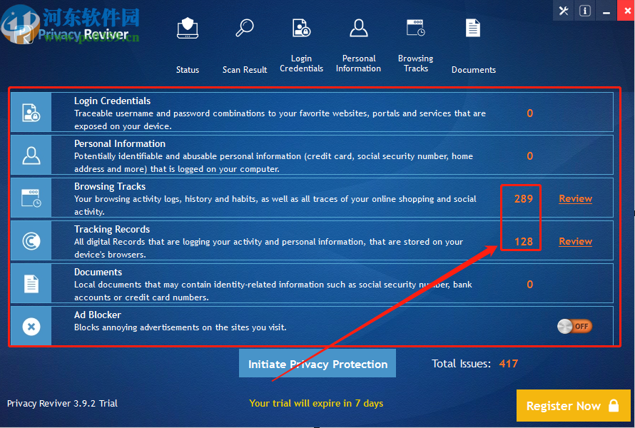This screenshot has height=428, width=635.
Task: Switch to Login Credentials tab label
Action: 301,63
